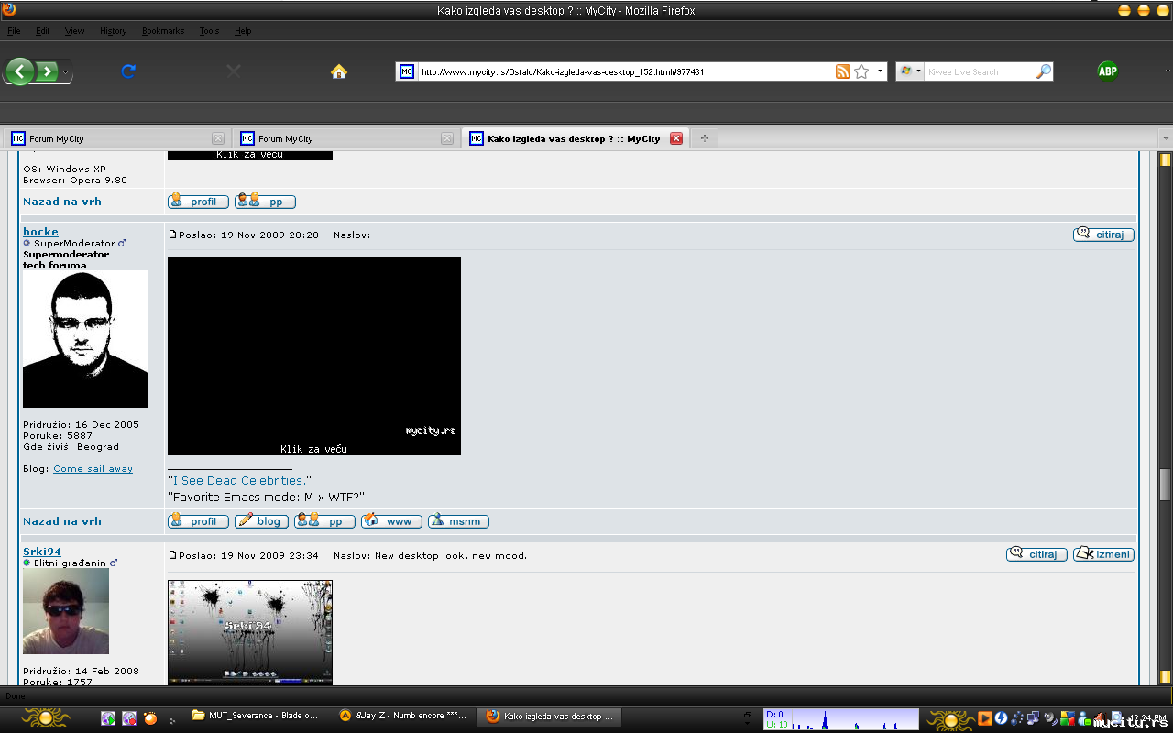The height and width of the screenshot is (733, 1173).
Task: Launch the second quick-launch globe icon
Action: point(129,718)
